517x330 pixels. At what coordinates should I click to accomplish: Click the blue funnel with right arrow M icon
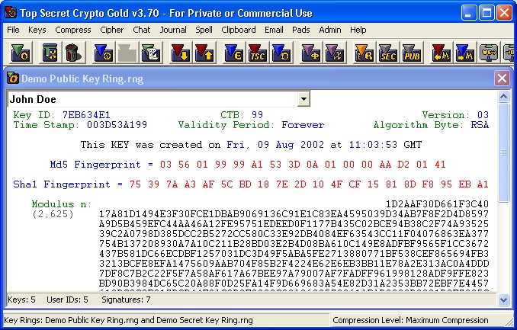coord(465,53)
